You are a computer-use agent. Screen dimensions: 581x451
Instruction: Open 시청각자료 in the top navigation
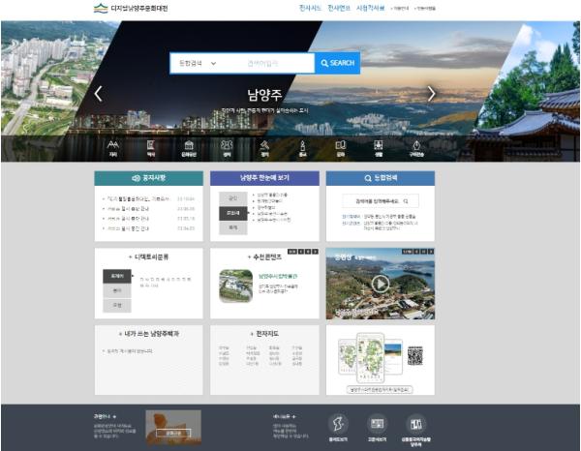coord(372,8)
